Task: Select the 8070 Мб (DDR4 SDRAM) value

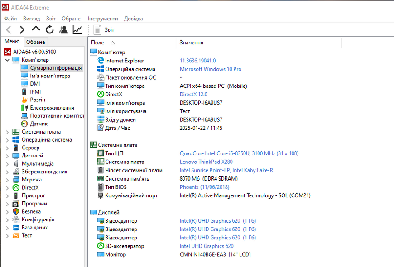Action: tap(209, 179)
